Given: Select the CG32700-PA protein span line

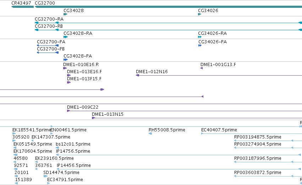Looking at the screenshot, I should coord(48,45).
